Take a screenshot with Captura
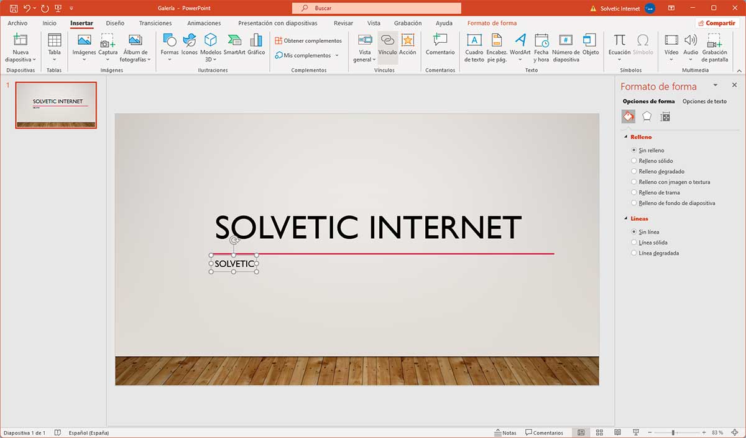 (x=108, y=48)
